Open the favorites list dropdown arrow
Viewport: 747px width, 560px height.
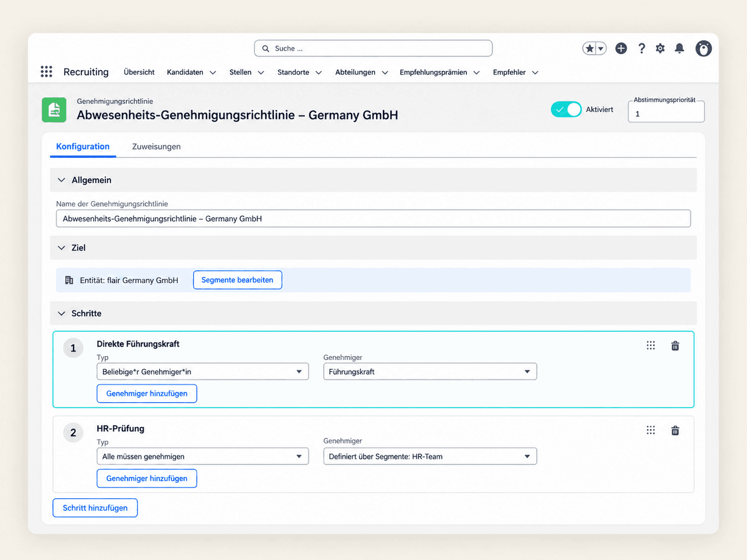click(601, 49)
